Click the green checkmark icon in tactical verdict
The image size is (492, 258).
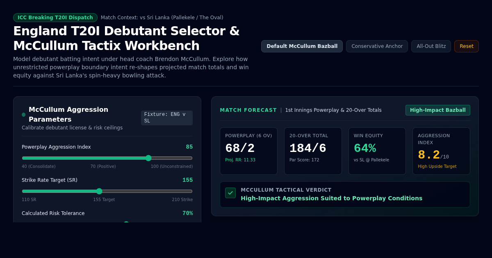(x=230, y=193)
